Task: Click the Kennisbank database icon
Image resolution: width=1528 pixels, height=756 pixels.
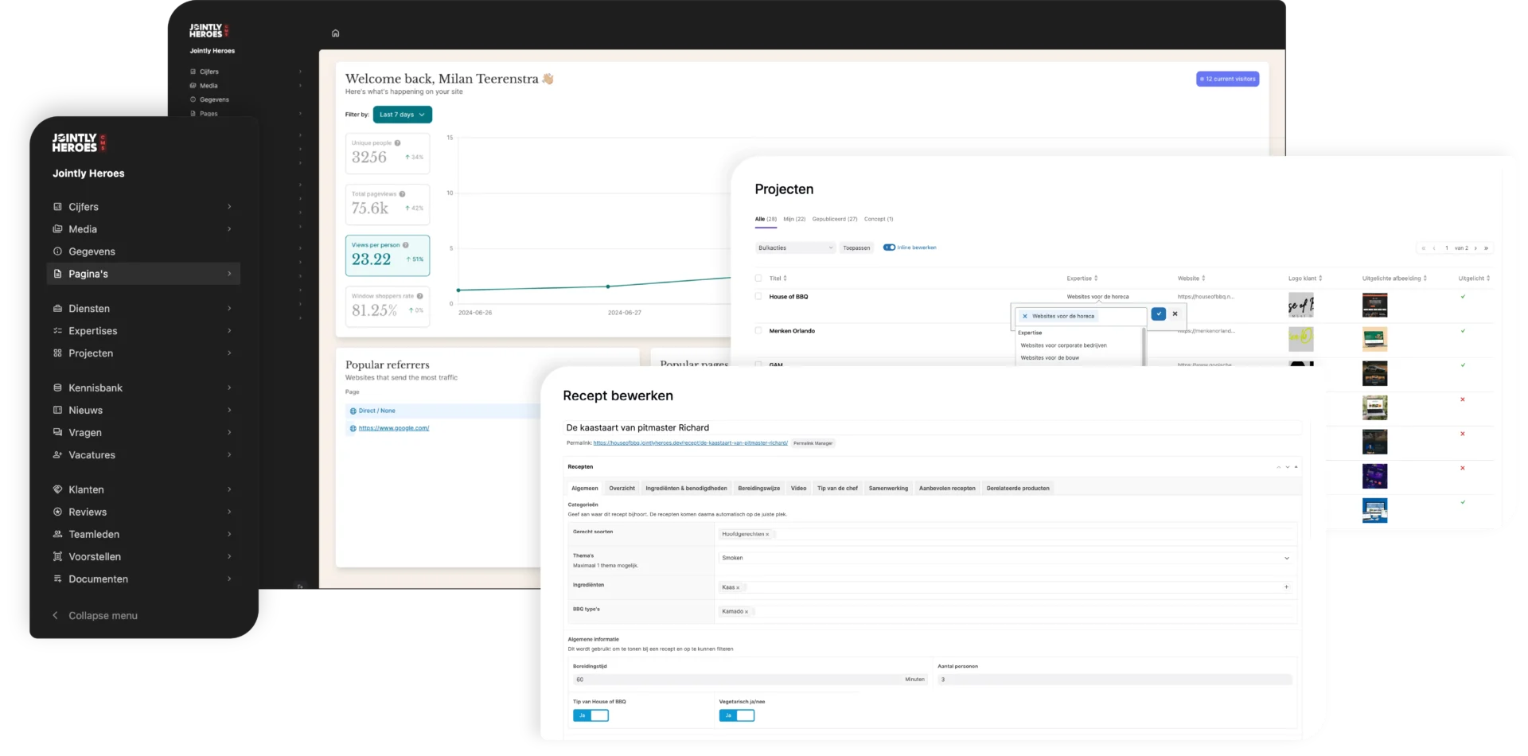Action: point(57,388)
